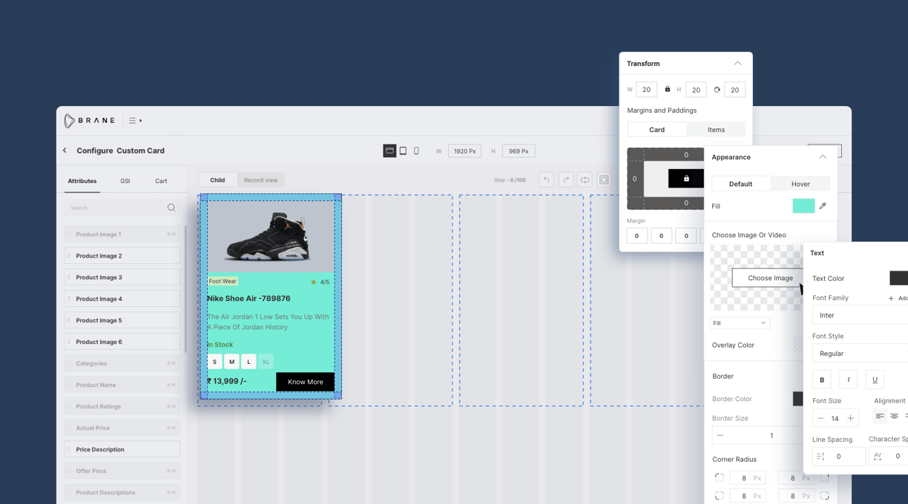
Task: Select the Product Image 3 attribute
Action: point(122,277)
